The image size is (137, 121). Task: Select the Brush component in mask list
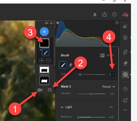[46, 52]
